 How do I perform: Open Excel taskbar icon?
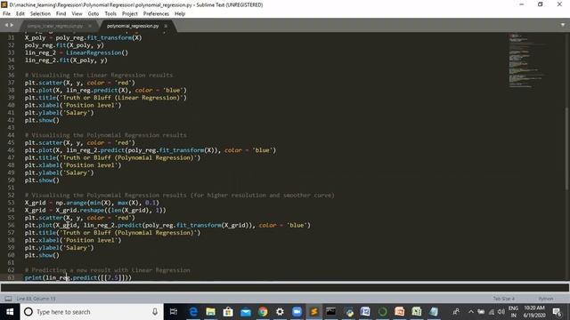(x=417, y=312)
